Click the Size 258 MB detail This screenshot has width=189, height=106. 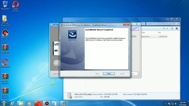[x=105, y=97]
